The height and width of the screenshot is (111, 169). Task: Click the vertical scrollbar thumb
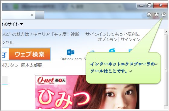(166, 70)
